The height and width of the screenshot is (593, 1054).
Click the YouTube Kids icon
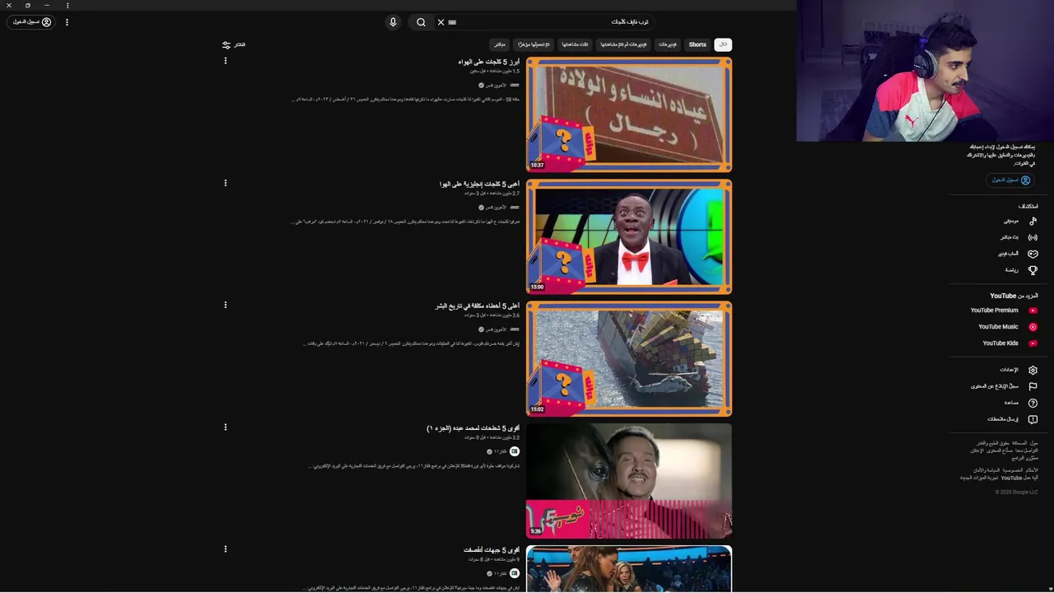[x=1033, y=343]
